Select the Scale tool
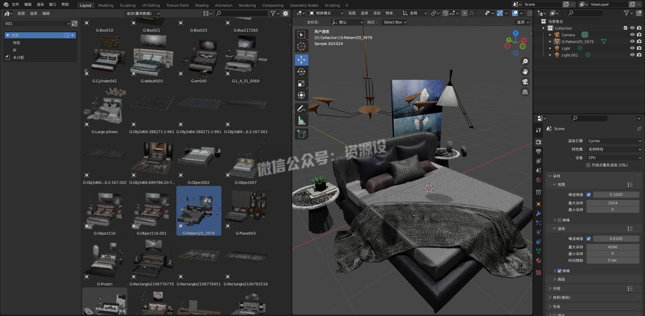This screenshot has width=645, height=316. point(301,83)
